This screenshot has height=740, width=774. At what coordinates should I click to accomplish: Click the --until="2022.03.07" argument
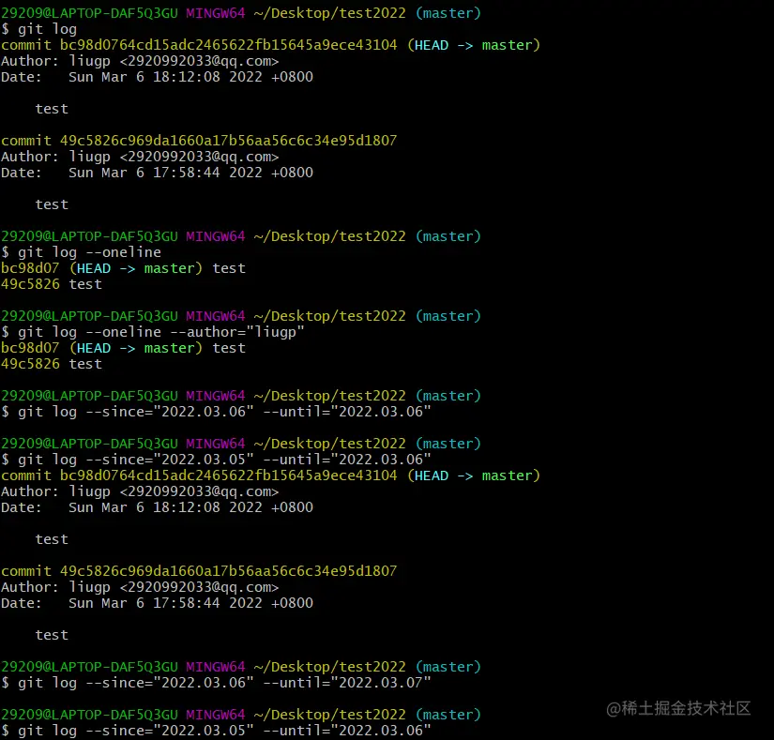[x=346, y=684]
